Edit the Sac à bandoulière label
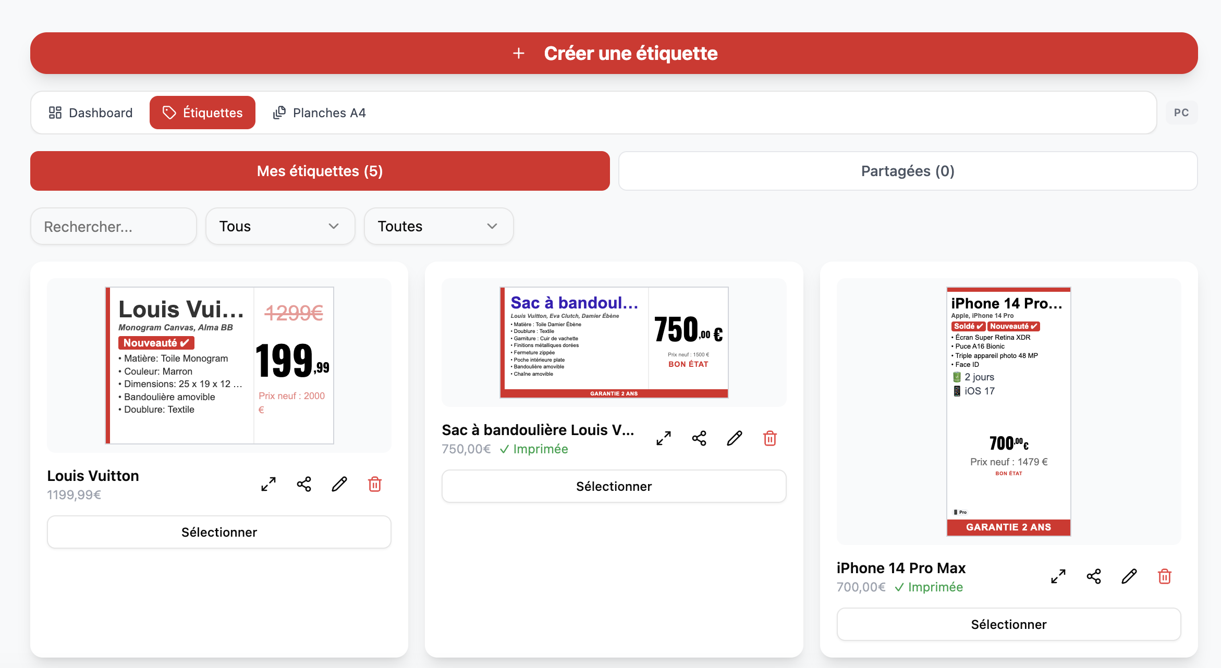Viewport: 1221px width, 668px height. pyautogui.click(x=735, y=438)
